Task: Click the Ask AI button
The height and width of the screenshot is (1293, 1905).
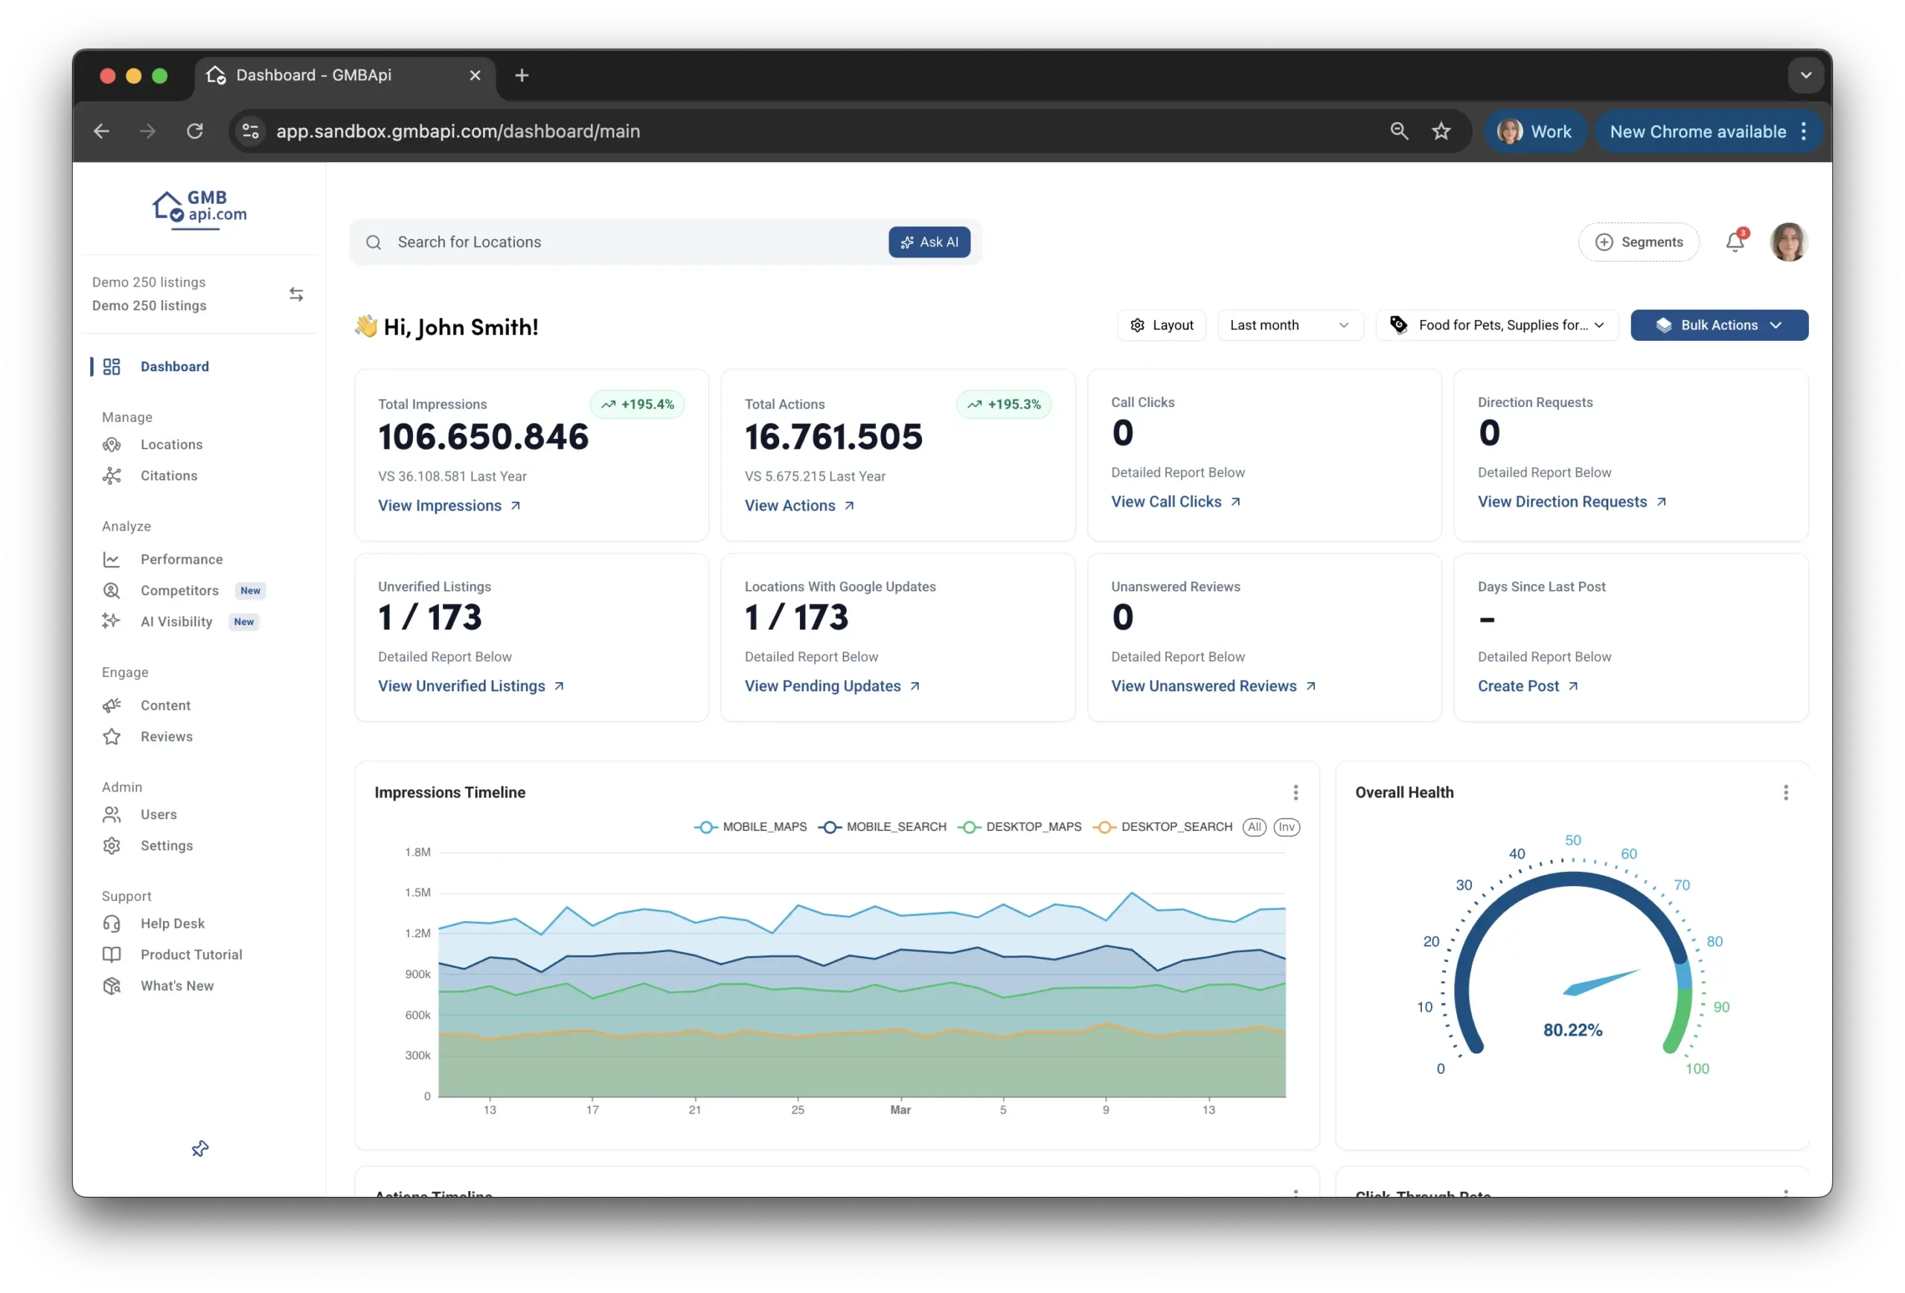Action: [929, 243]
